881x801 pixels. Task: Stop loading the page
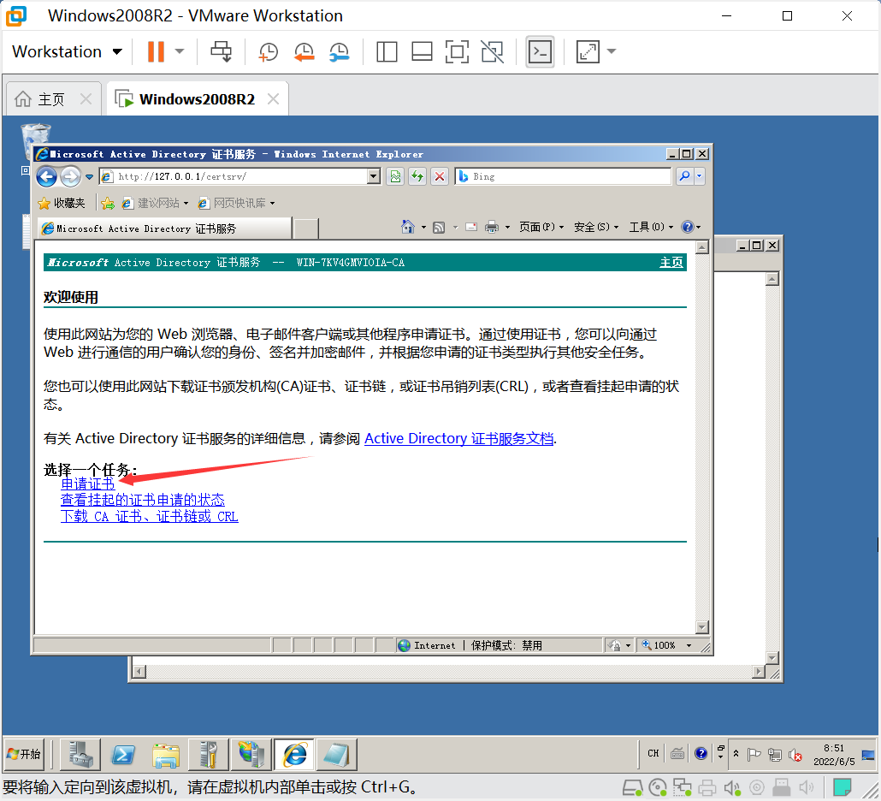(x=440, y=176)
